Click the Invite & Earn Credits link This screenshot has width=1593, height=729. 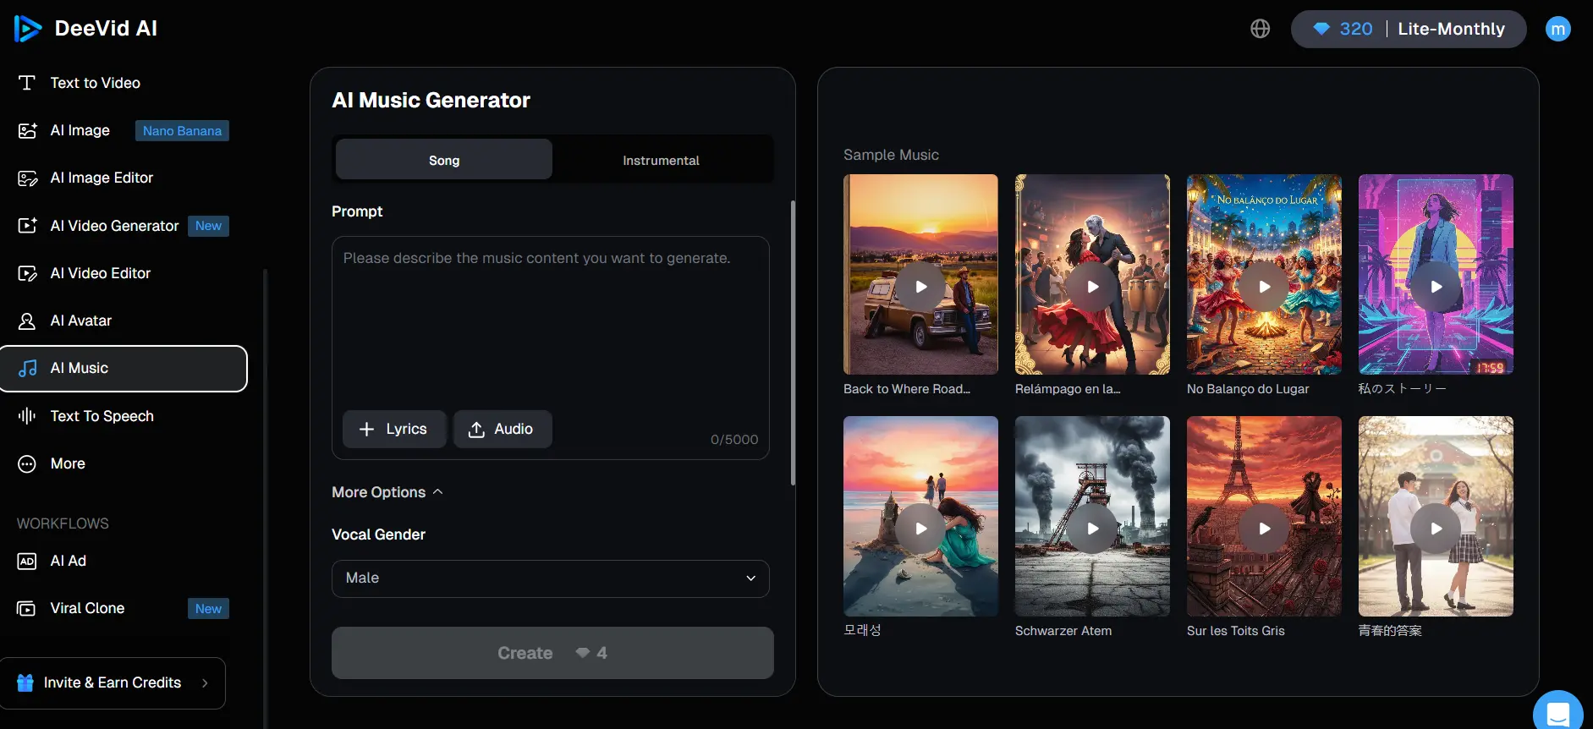[x=113, y=682]
